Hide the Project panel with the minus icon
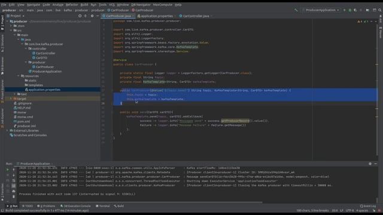The image size is (383, 215). (x=98, y=16)
